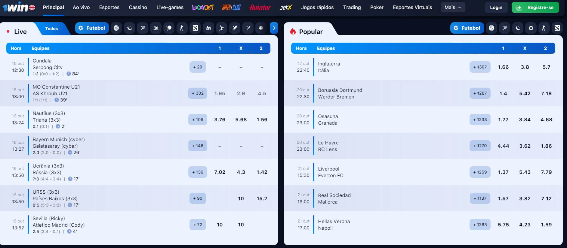
Task: Click the language flag icon
Action: [32, 8]
